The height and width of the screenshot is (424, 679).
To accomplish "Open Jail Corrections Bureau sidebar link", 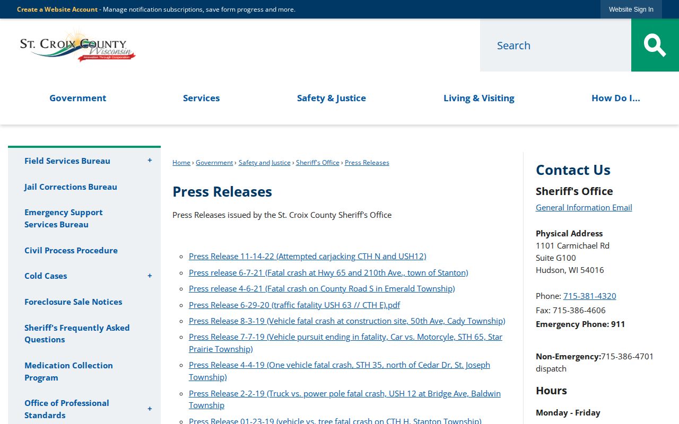I will point(71,187).
